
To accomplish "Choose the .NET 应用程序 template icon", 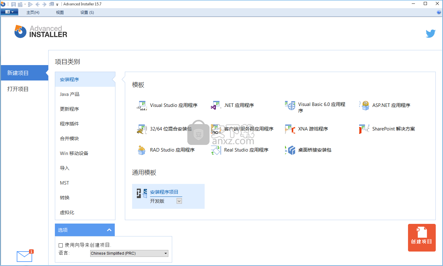I will [x=216, y=106].
